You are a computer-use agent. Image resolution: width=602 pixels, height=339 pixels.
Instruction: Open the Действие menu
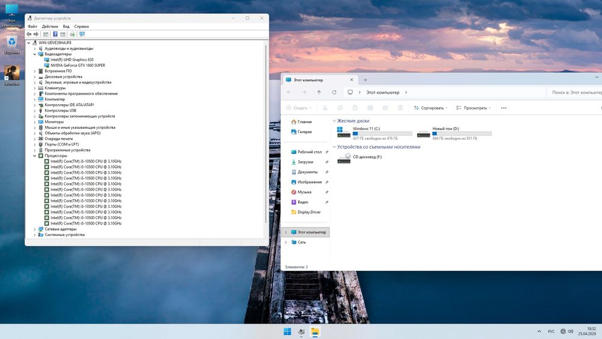50,26
